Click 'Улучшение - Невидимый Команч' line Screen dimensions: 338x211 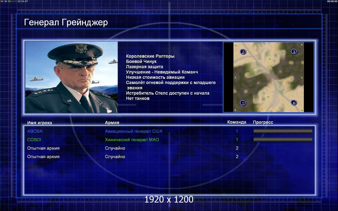[162, 72]
